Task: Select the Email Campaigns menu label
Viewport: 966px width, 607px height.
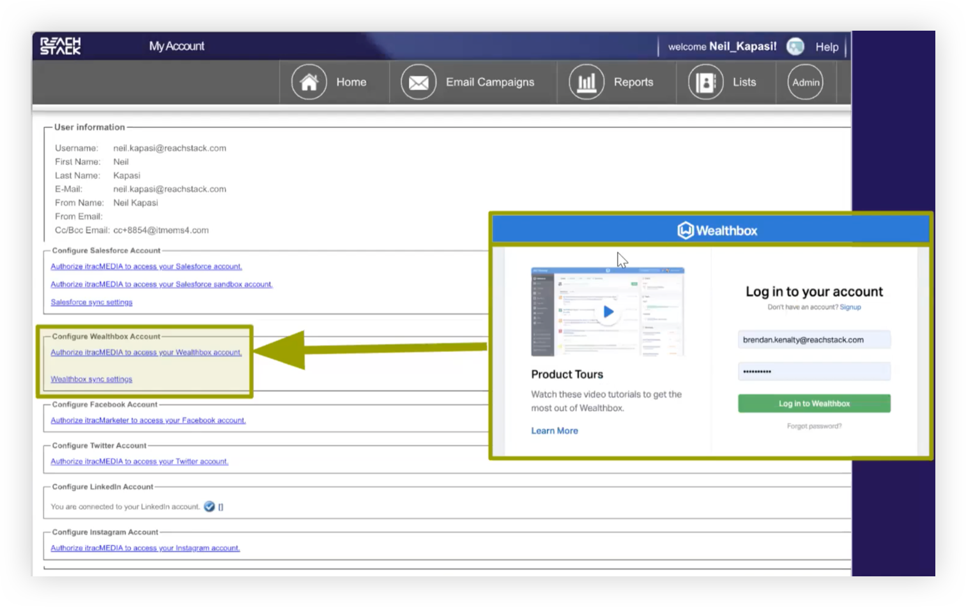Action: 490,82
